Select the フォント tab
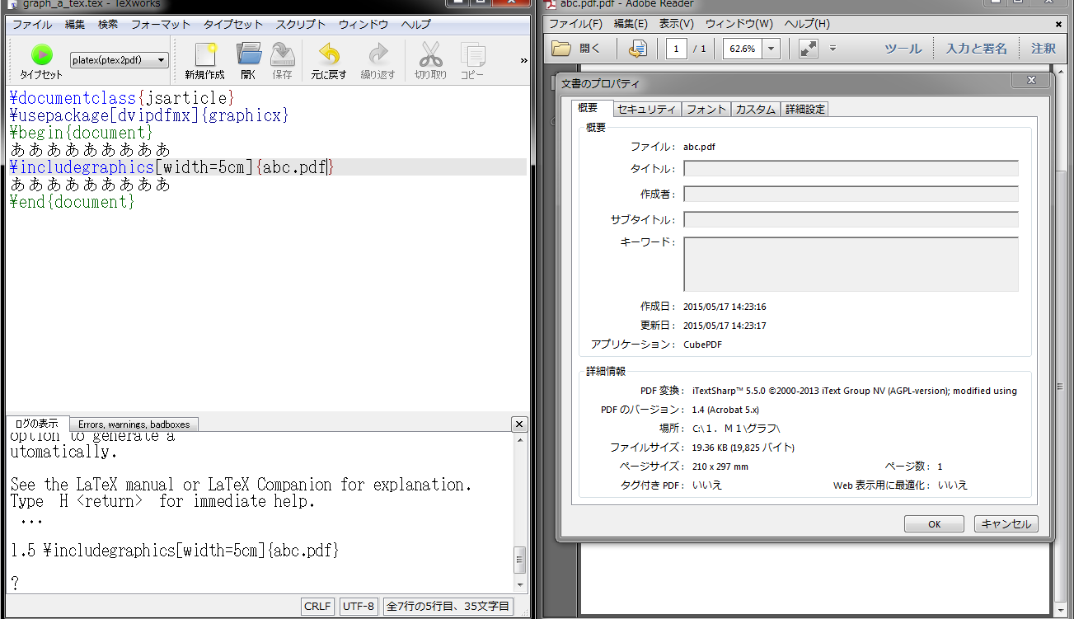 (x=706, y=109)
